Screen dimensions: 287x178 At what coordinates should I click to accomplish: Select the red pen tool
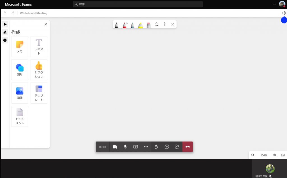[125, 25]
